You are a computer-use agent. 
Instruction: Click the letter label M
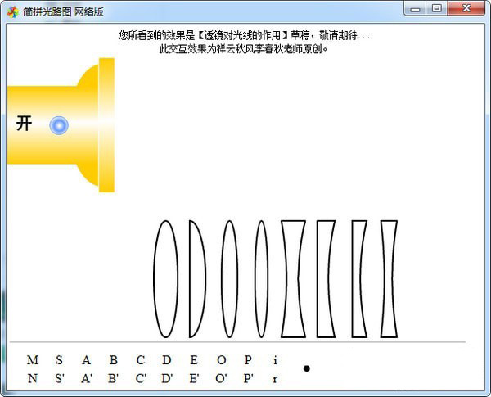coord(33,360)
